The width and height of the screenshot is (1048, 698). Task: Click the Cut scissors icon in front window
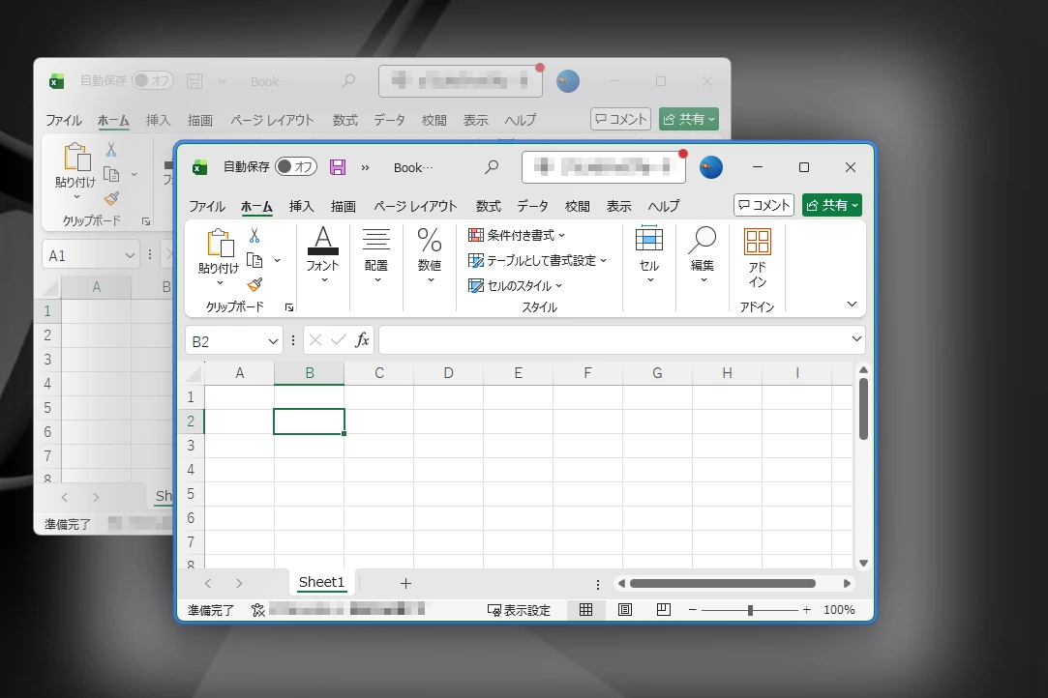(255, 235)
